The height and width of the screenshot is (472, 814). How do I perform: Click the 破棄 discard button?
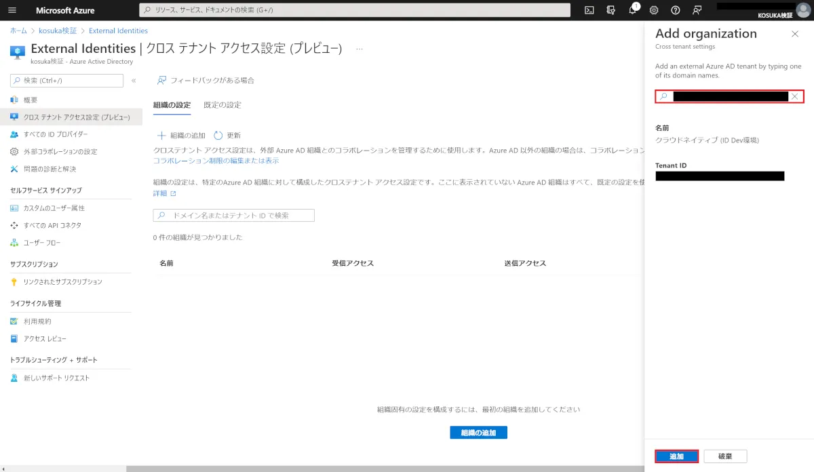[x=725, y=456]
